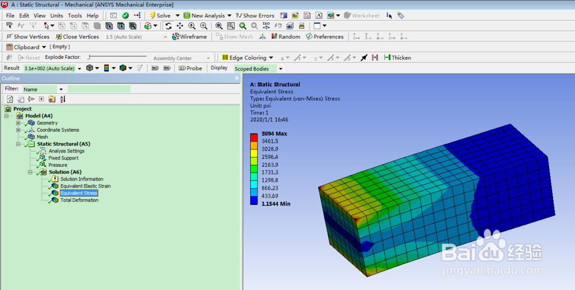Toggle the Thicken edges option
Image resolution: width=575 pixels, height=290 pixels.
point(397,58)
